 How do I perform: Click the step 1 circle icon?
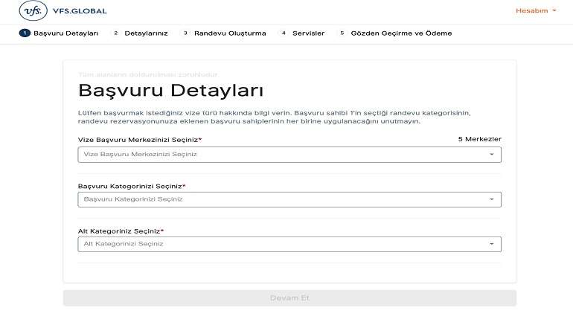point(25,33)
